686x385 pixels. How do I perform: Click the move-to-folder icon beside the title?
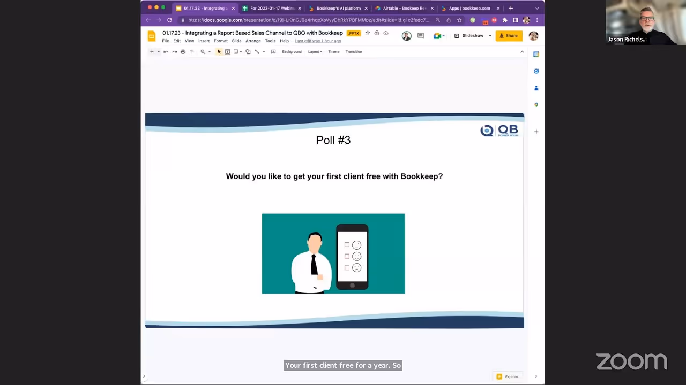[x=377, y=33]
